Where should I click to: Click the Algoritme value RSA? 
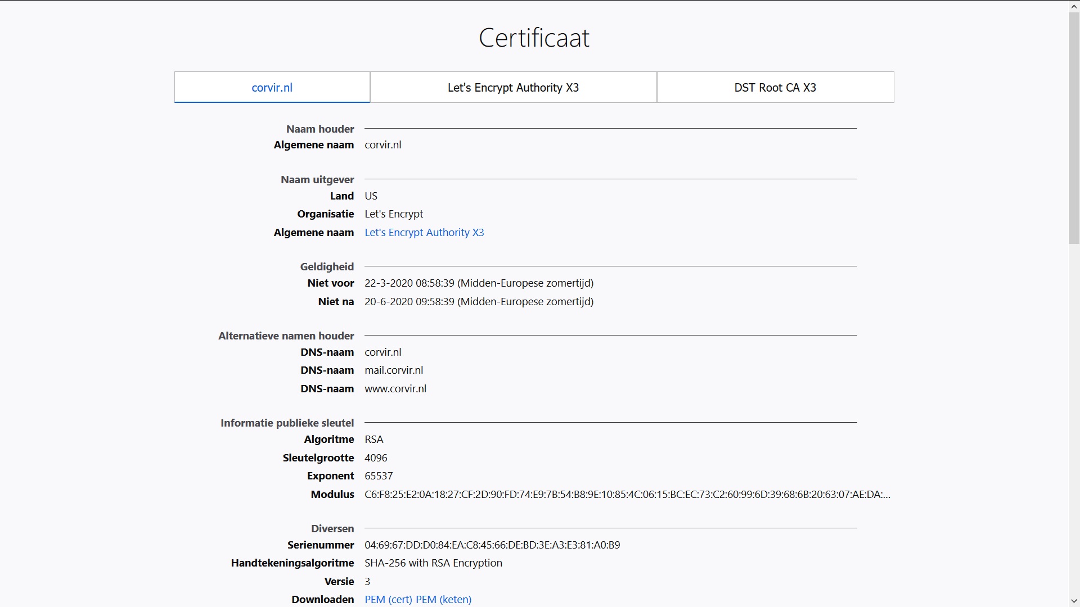[x=373, y=440]
